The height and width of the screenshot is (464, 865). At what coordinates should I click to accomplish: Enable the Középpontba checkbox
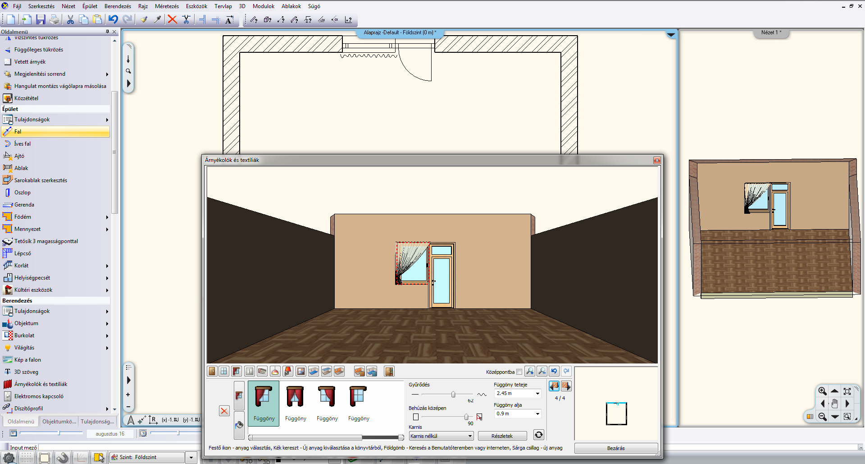click(x=519, y=372)
